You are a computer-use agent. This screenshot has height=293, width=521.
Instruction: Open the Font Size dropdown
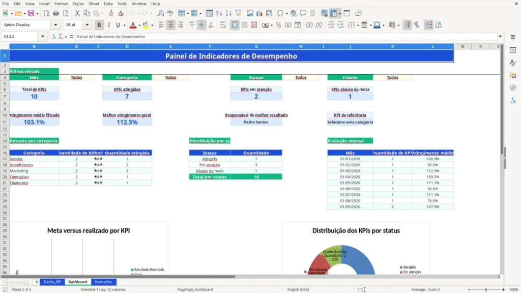pyautogui.click(x=87, y=24)
